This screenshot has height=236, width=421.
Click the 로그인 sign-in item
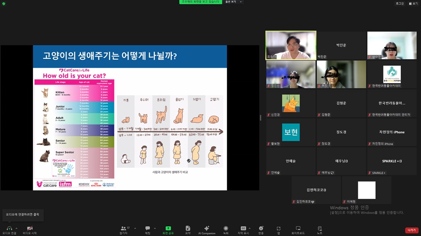coord(400,3)
